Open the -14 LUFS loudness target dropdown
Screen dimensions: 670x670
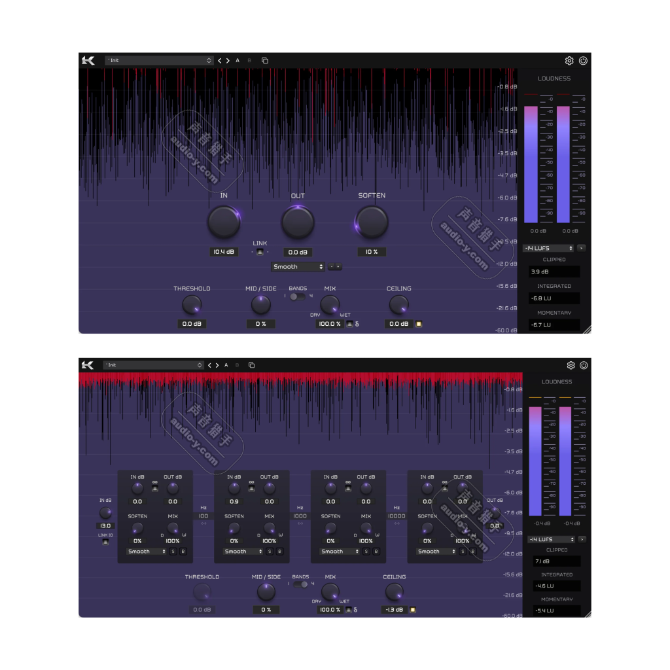(x=548, y=248)
